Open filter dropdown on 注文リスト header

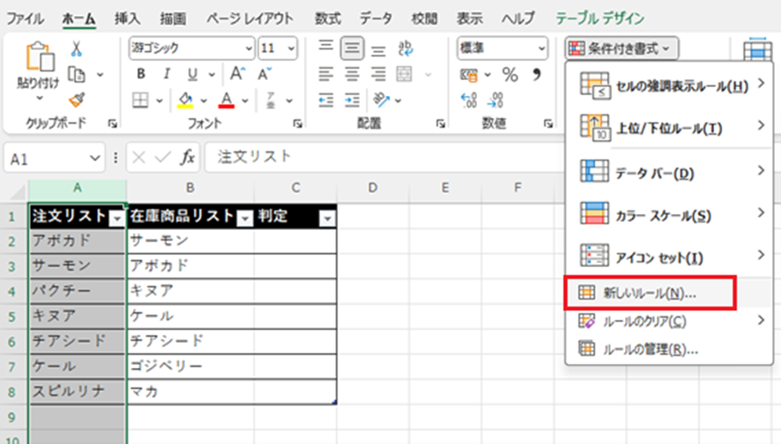tap(116, 218)
